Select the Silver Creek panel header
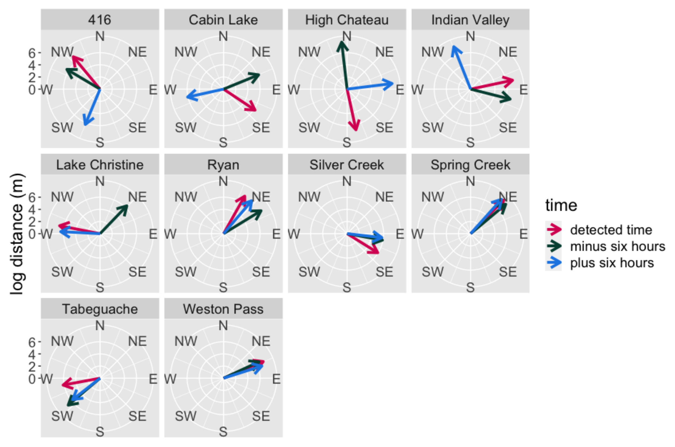 (x=347, y=165)
